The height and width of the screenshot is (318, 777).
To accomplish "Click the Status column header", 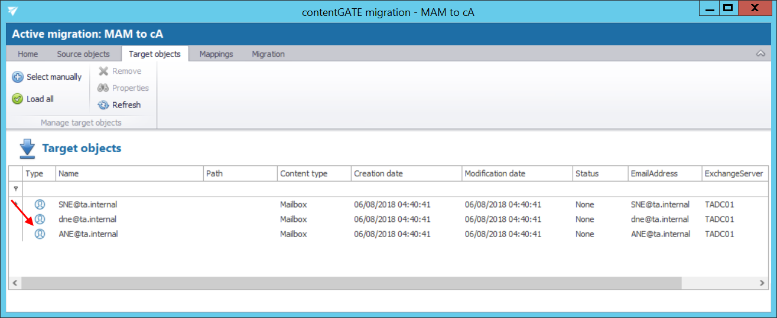I will 599,173.
